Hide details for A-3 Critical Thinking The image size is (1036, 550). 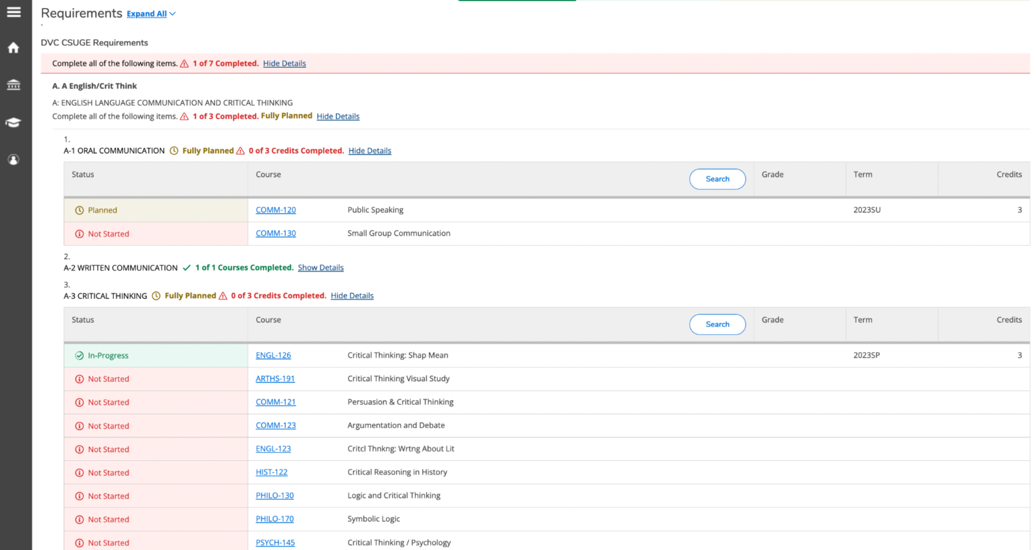352,296
